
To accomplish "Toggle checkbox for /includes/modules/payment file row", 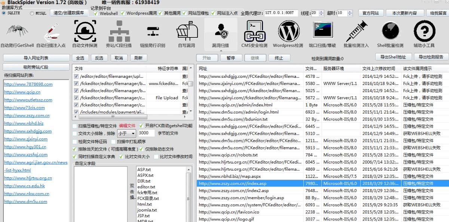I will [76, 112].
